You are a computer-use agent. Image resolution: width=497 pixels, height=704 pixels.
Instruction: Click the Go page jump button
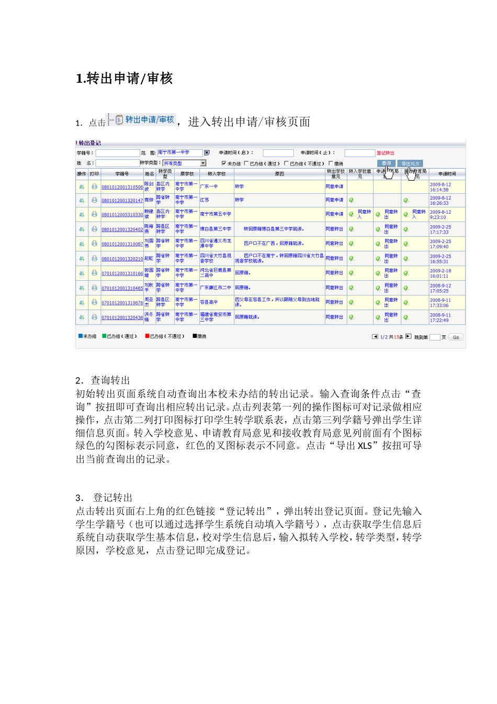point(456,337)
